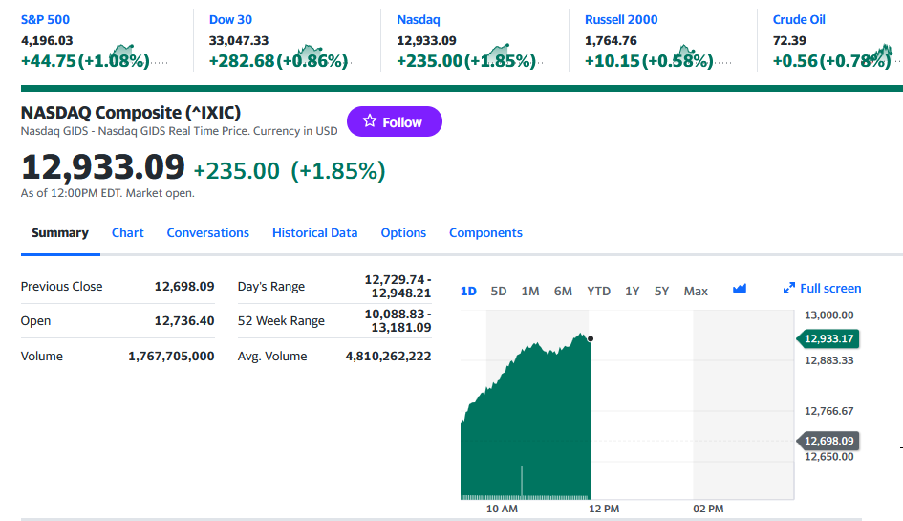Click the Volume value 1,767,705,000
903x521 pixels.
(171, 357)
